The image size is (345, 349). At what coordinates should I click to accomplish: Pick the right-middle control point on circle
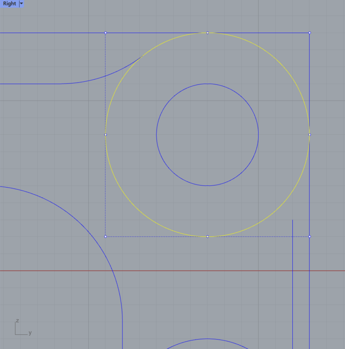pos(309,134)
